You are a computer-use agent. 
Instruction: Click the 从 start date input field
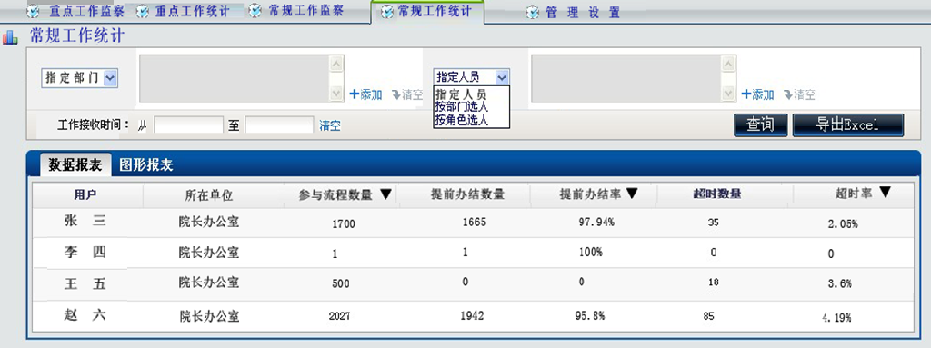click(188, 125)
